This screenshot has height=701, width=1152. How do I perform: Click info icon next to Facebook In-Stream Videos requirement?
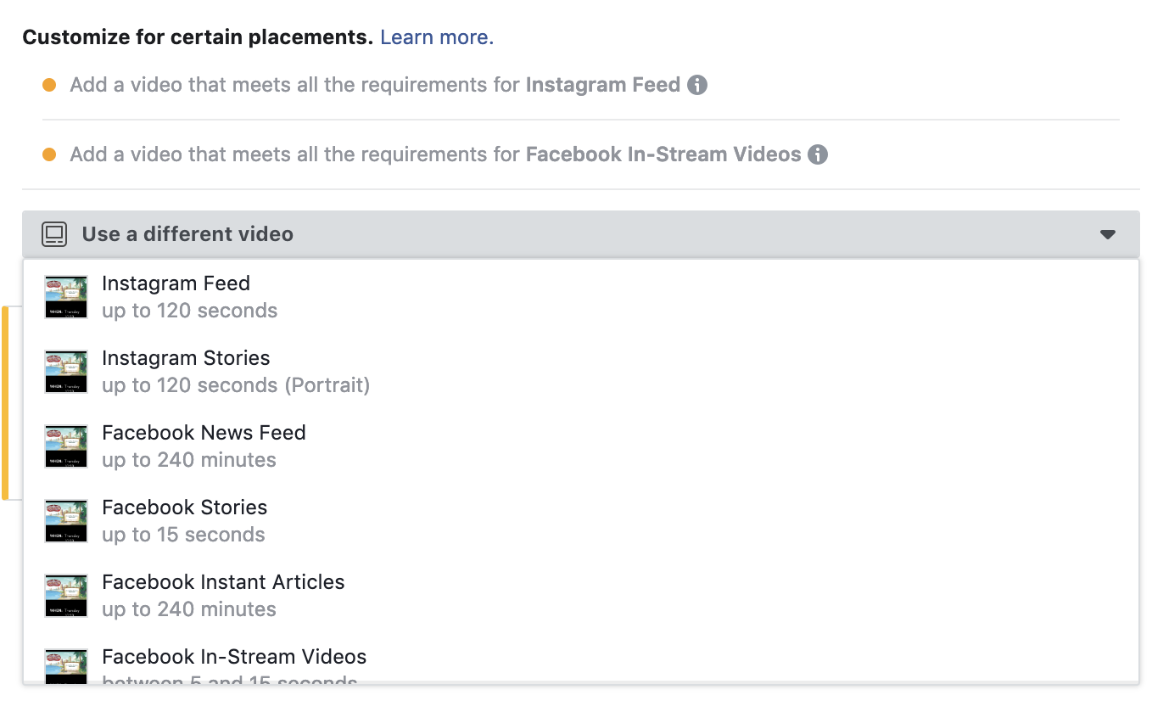tap(818, 154)
